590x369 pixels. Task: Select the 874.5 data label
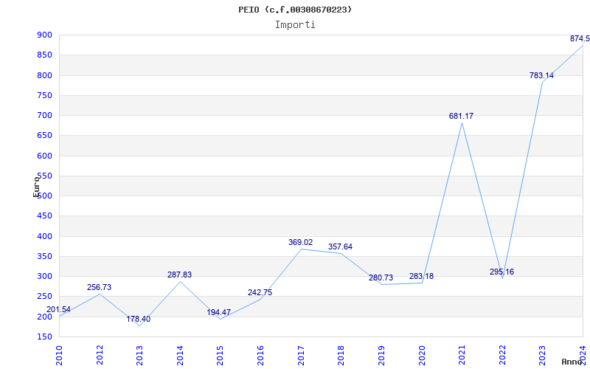click(580, 39)
